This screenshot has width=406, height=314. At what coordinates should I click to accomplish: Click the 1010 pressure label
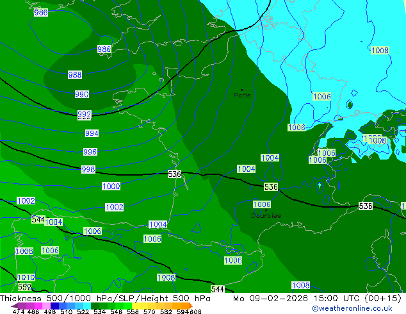tap(26, 277)
